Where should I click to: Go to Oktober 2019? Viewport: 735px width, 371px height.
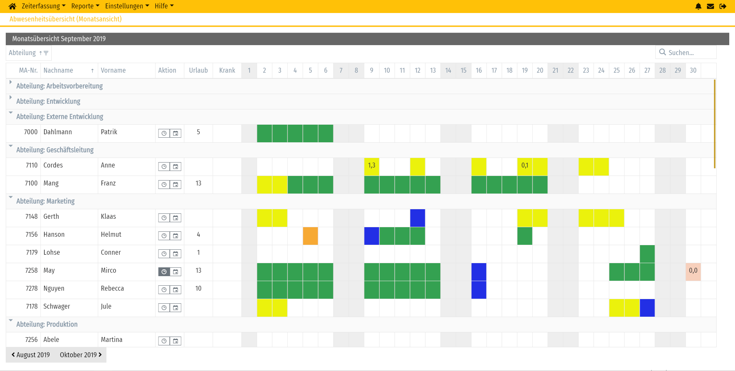point(80,355)
